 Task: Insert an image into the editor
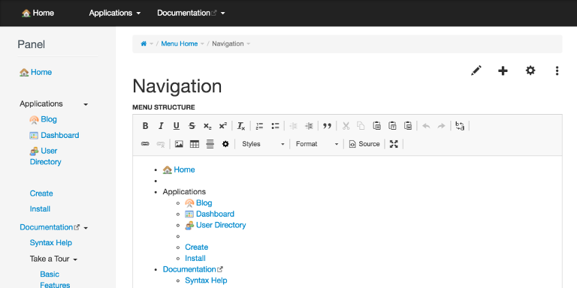coord(179,144)
